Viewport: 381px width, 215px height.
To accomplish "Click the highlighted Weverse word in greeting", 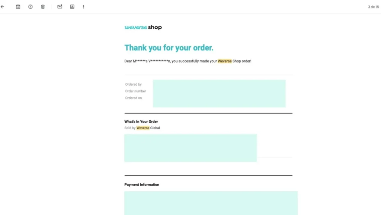I will 224,61.
